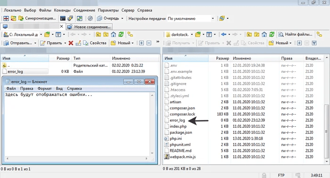Open the Сервер menu
The image size is (330, 178).
(x=128, y=10)
